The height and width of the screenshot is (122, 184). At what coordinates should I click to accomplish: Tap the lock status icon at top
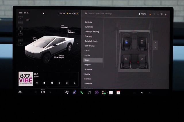pyautogui.click(x=43, y=13)
